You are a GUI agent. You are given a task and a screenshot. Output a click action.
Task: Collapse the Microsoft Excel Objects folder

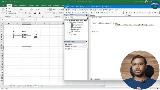pyautogui.click(x=68, y=22)
